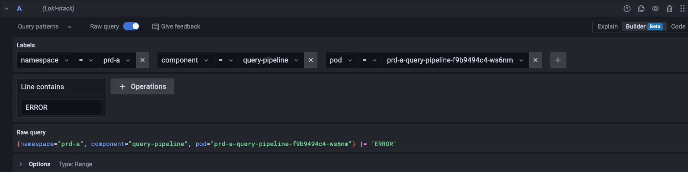
Task: Toggle query A visibility eye icon
Action: coord(655,9)
